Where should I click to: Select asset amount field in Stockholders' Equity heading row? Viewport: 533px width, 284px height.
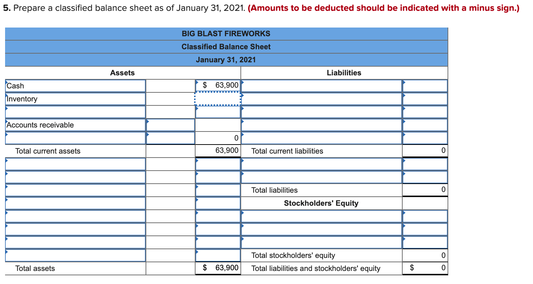pos(218,203)
